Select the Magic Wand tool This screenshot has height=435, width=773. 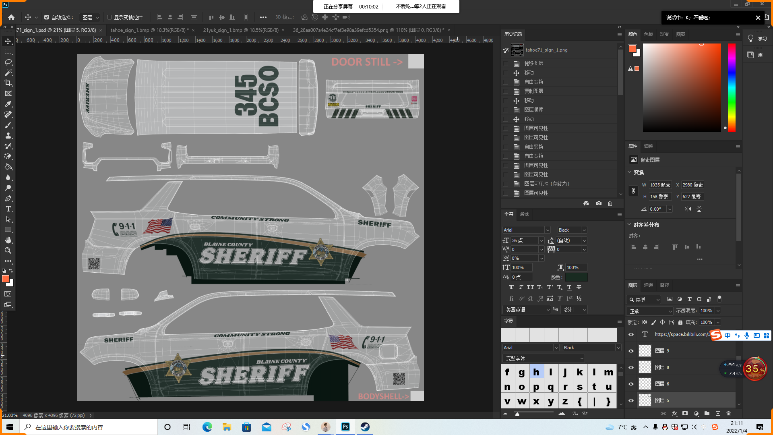pyautogui.click(x=8, y=72)
